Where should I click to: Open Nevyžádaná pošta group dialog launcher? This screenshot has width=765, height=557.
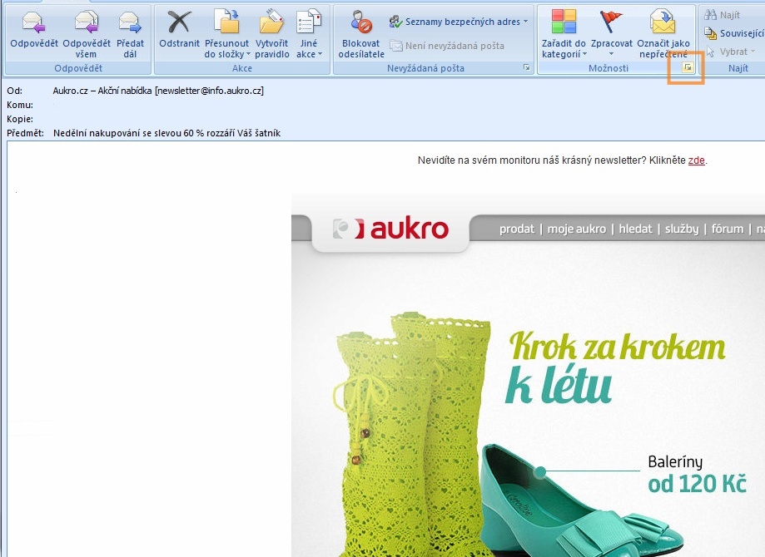click(526, 68)
